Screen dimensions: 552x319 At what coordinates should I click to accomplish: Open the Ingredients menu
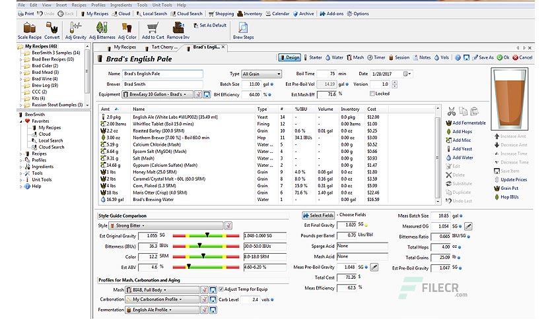pos(121,5)
